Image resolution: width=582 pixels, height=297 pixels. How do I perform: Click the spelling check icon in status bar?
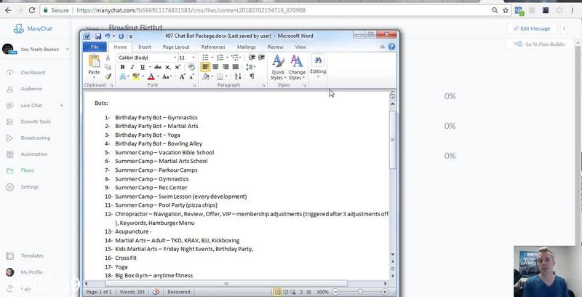click(156, 292)
